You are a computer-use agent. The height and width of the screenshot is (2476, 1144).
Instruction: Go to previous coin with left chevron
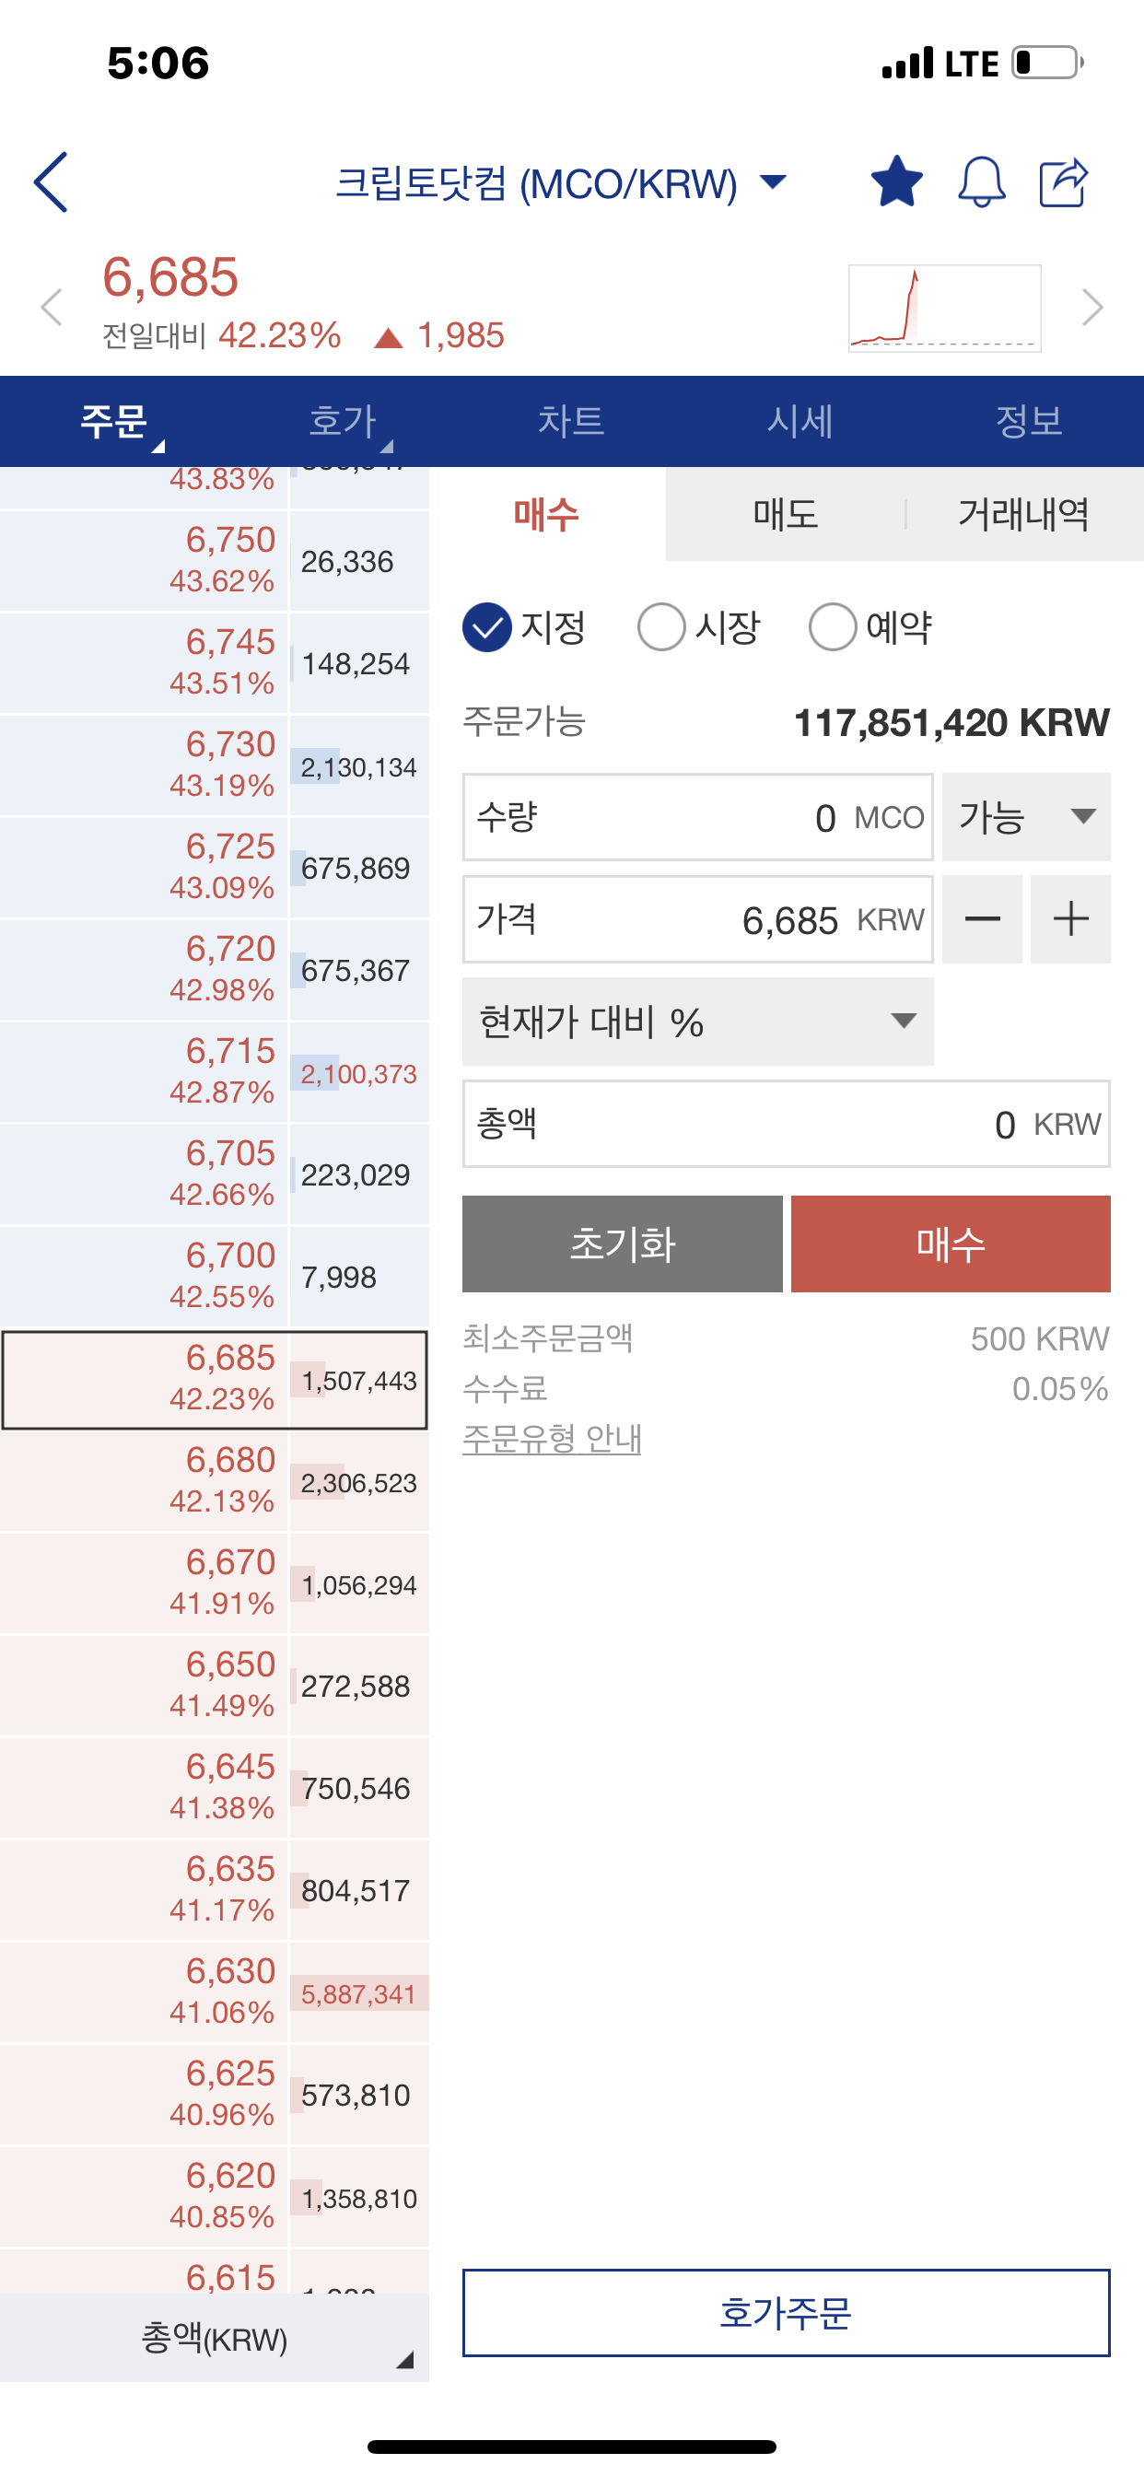pyautogui.click(x=52, y=308)
